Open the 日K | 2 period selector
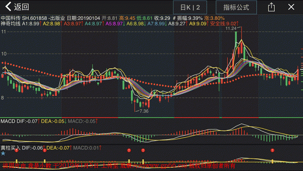 (190, 7)
